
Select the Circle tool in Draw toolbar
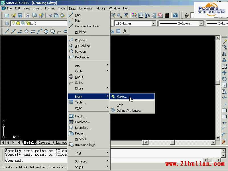point(46,31)
